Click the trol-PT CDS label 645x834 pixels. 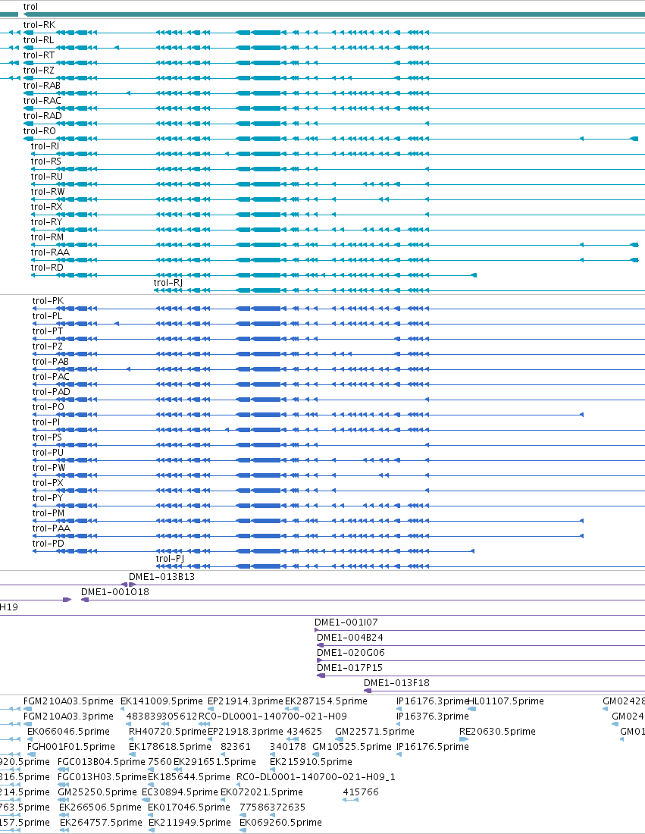point(48,331)
